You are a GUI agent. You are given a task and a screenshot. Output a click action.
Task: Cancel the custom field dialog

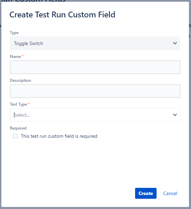(x=170, y=193)
